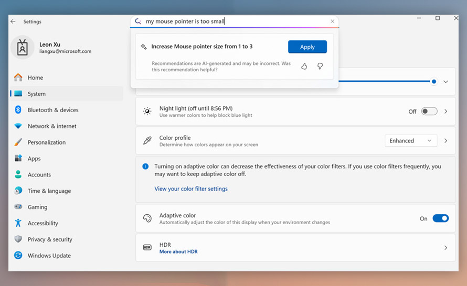
Task: Click the Accounts person icon
Action: point(18,174)
